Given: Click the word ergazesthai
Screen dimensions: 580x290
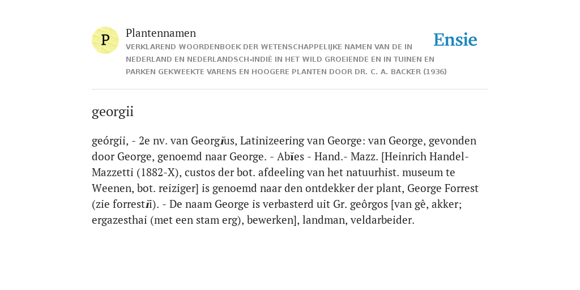Looking at the screenshot, I should 119,220.
